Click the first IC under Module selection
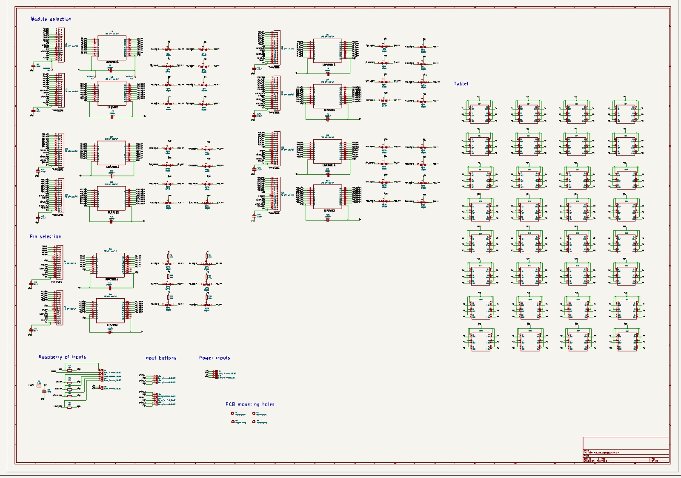The image size is (681, 478). tap(112, 48)
